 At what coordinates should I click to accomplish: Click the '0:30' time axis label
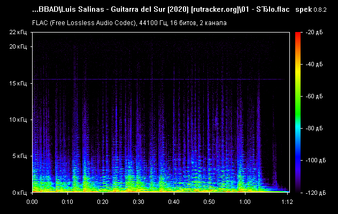click(x=139, y=202)
